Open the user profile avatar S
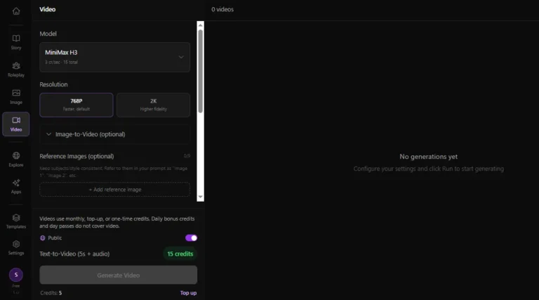 pyautogui.click(x=16, y=275)
